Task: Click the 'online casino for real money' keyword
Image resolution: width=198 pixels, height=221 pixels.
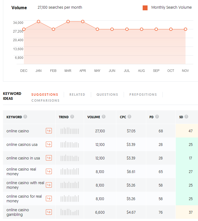Action: 24,198
